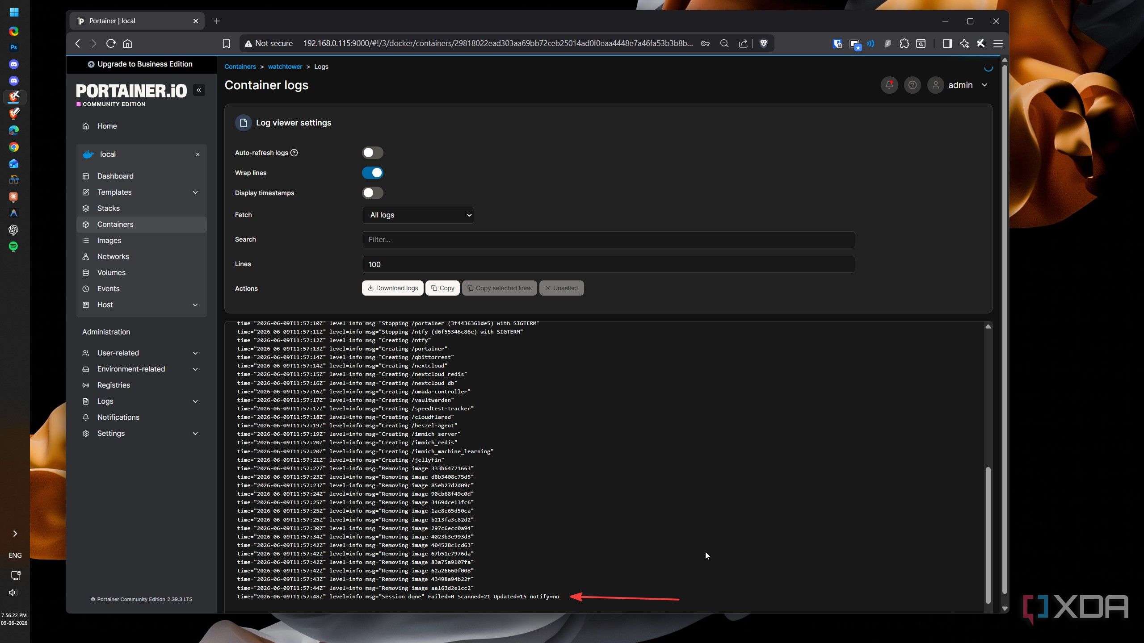Open Chrome from the taskbar

pos(14,147)
